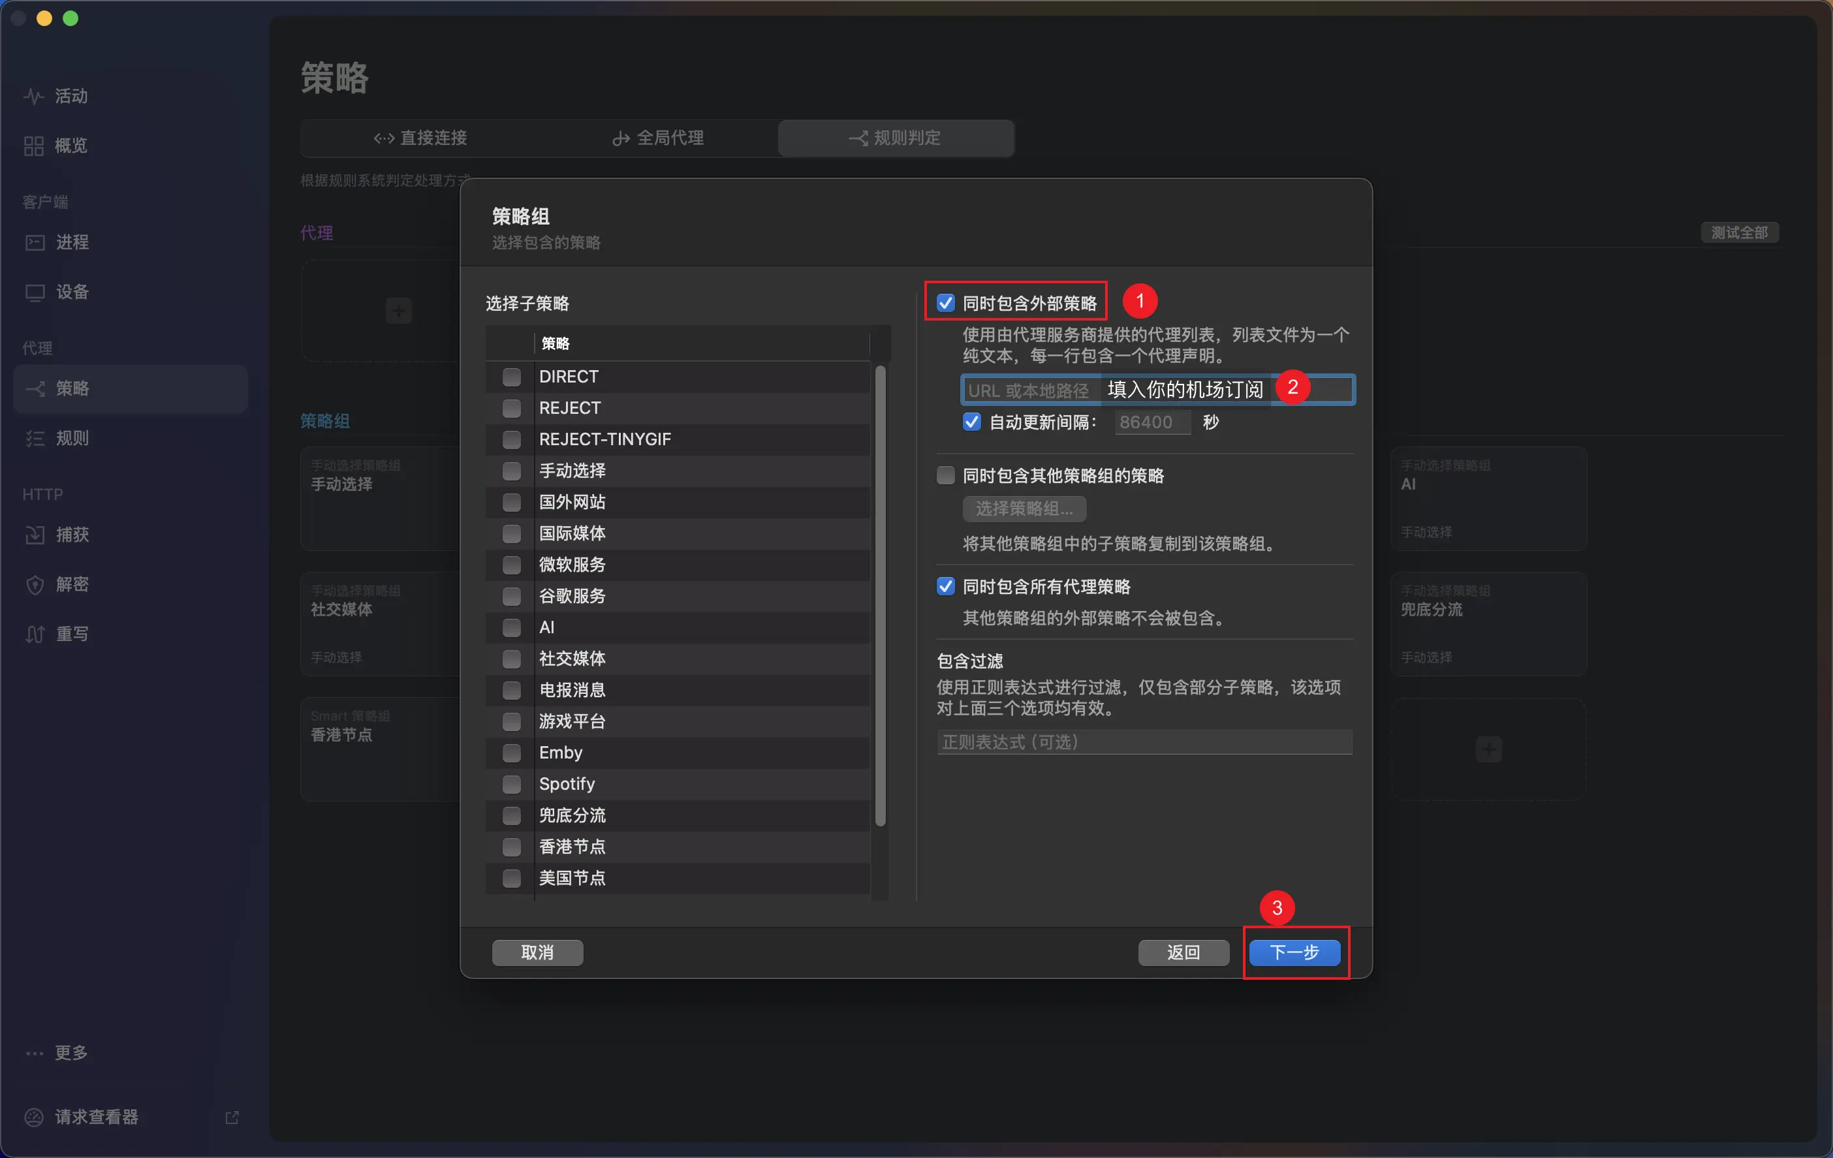Switch to the 全局代理 tab
The image size is (1833, 1158).
(x=659, y=138)
